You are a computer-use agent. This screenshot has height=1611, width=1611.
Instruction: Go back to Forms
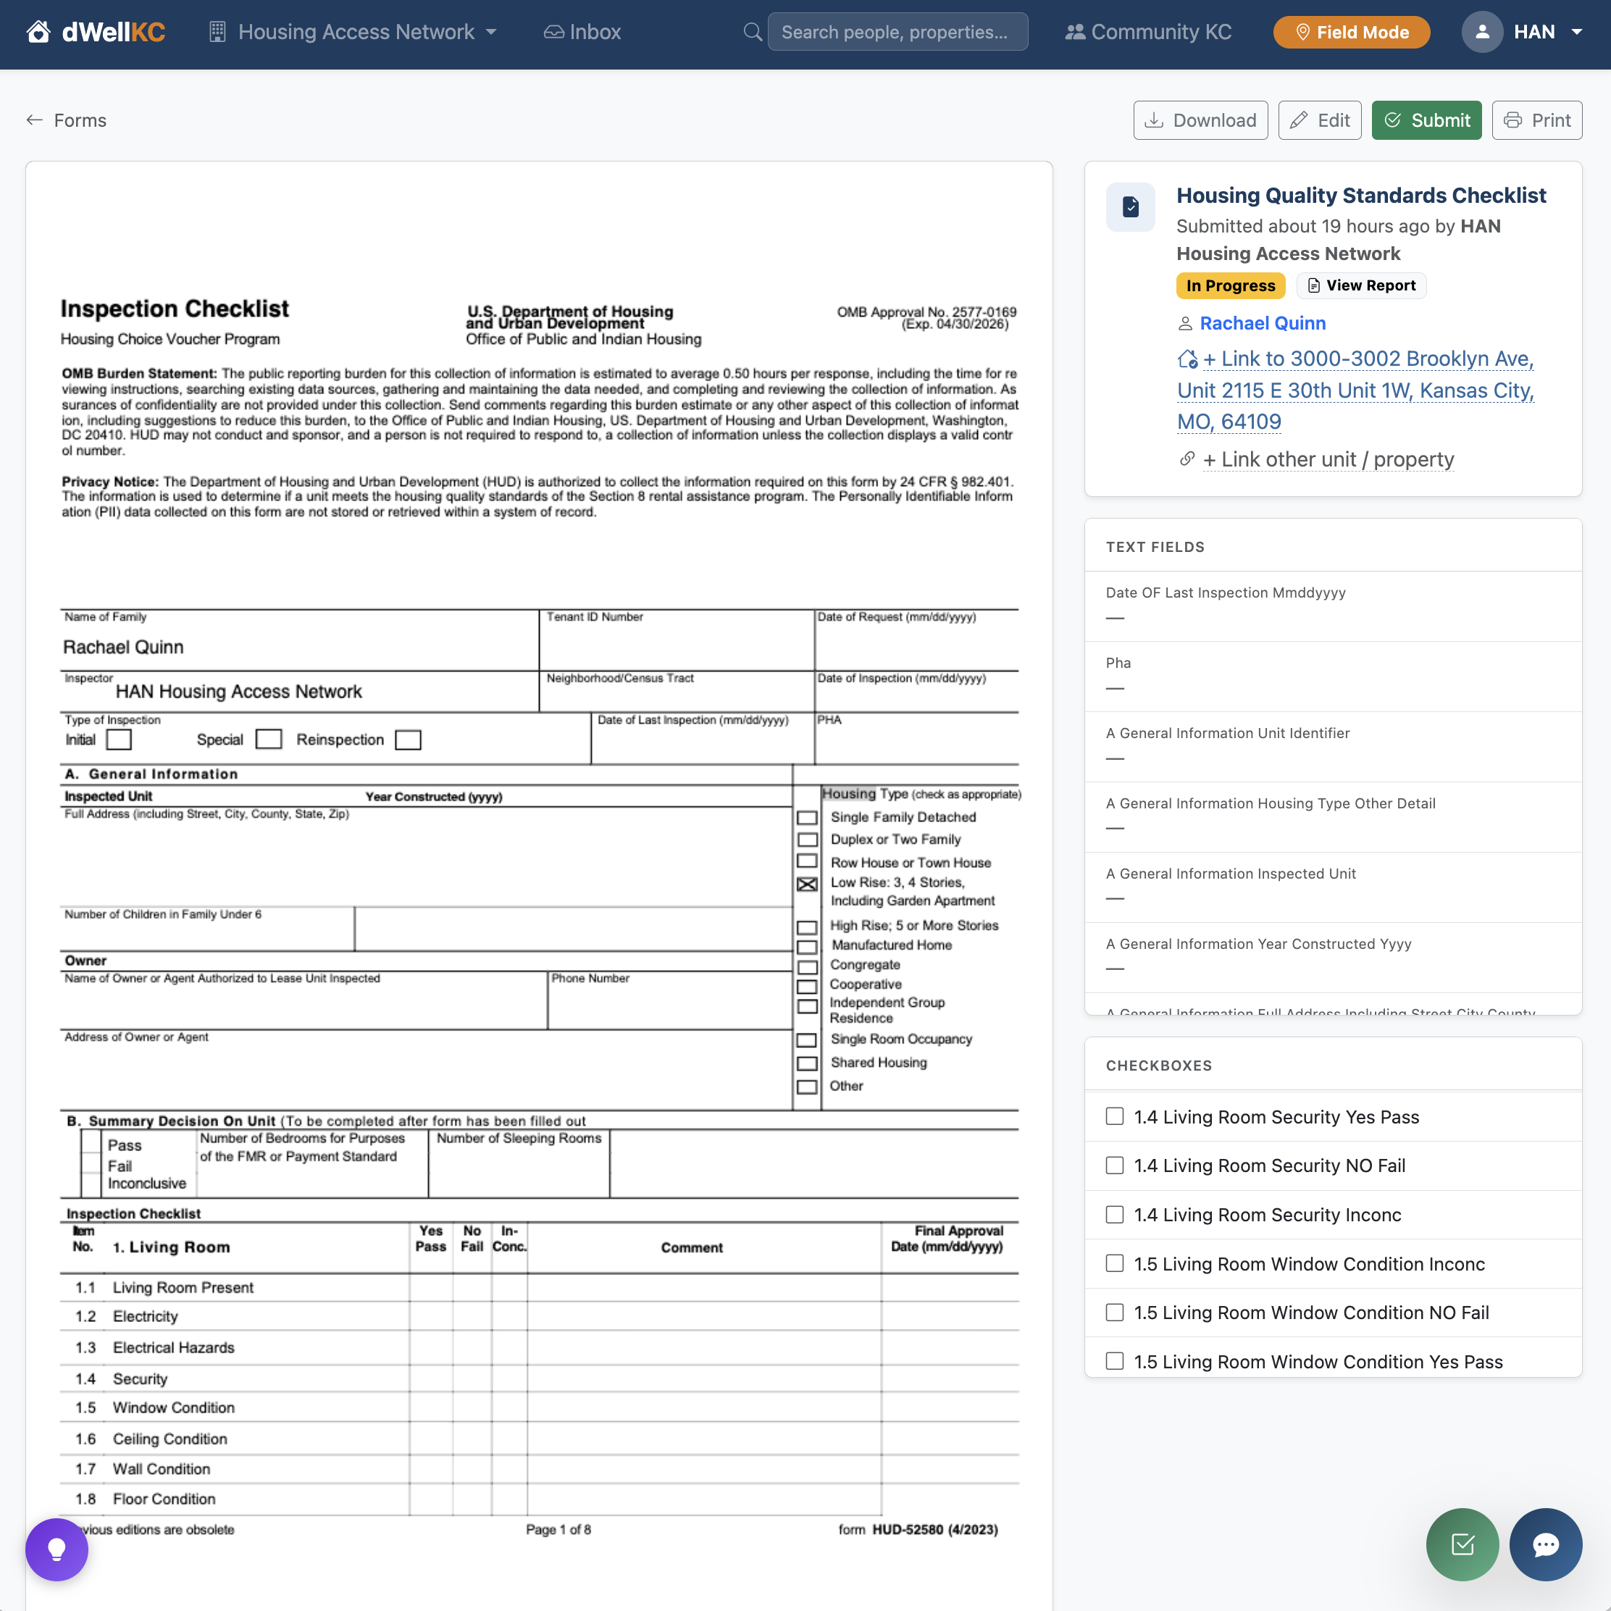pyautogui.click(x=67, y=120)
